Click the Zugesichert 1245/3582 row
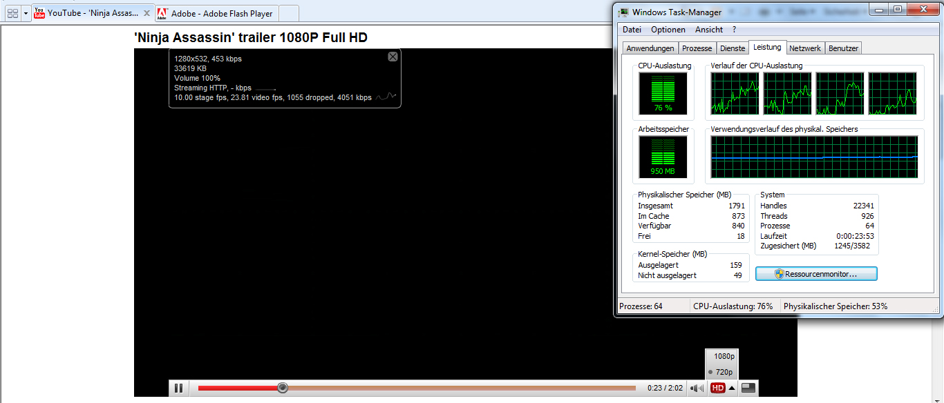Screen dimensions: 944x403 (x=817, y=246)
